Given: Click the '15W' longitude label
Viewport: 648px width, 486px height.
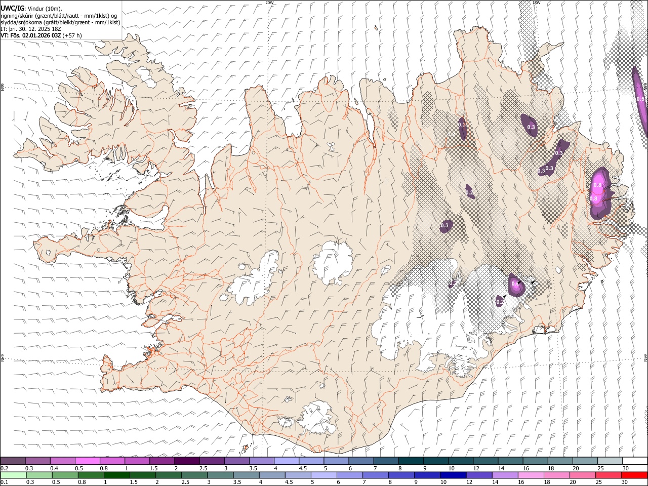Looking at the screenshot, I should [536, 3].
